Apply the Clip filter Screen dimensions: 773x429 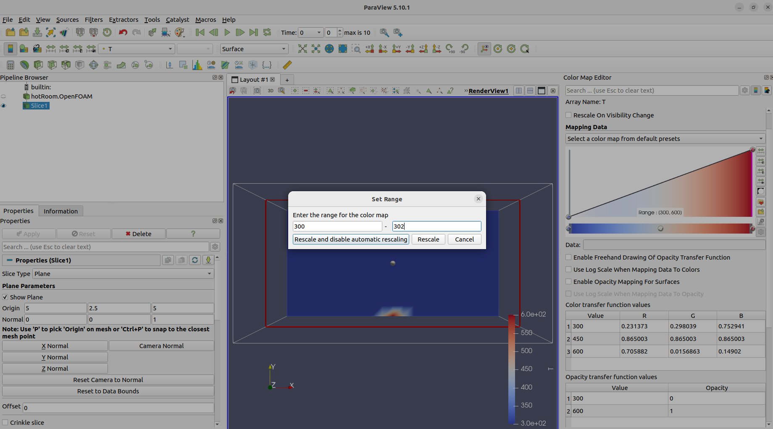tap(38, 65)
